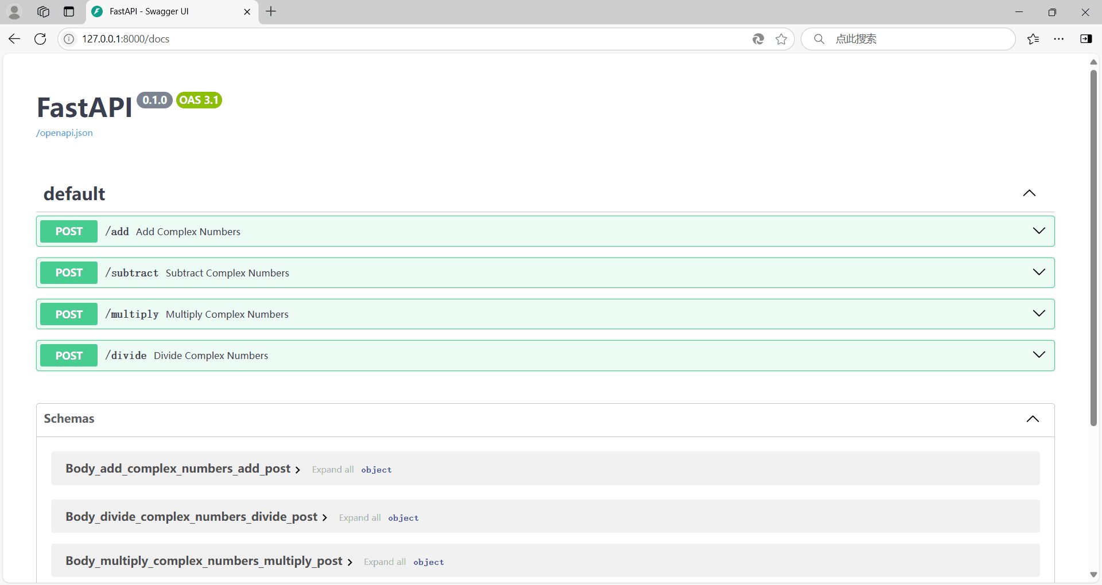1102x585 pixels.
Task: Toggle the vertical tabs icon
Action: (69, 11)
